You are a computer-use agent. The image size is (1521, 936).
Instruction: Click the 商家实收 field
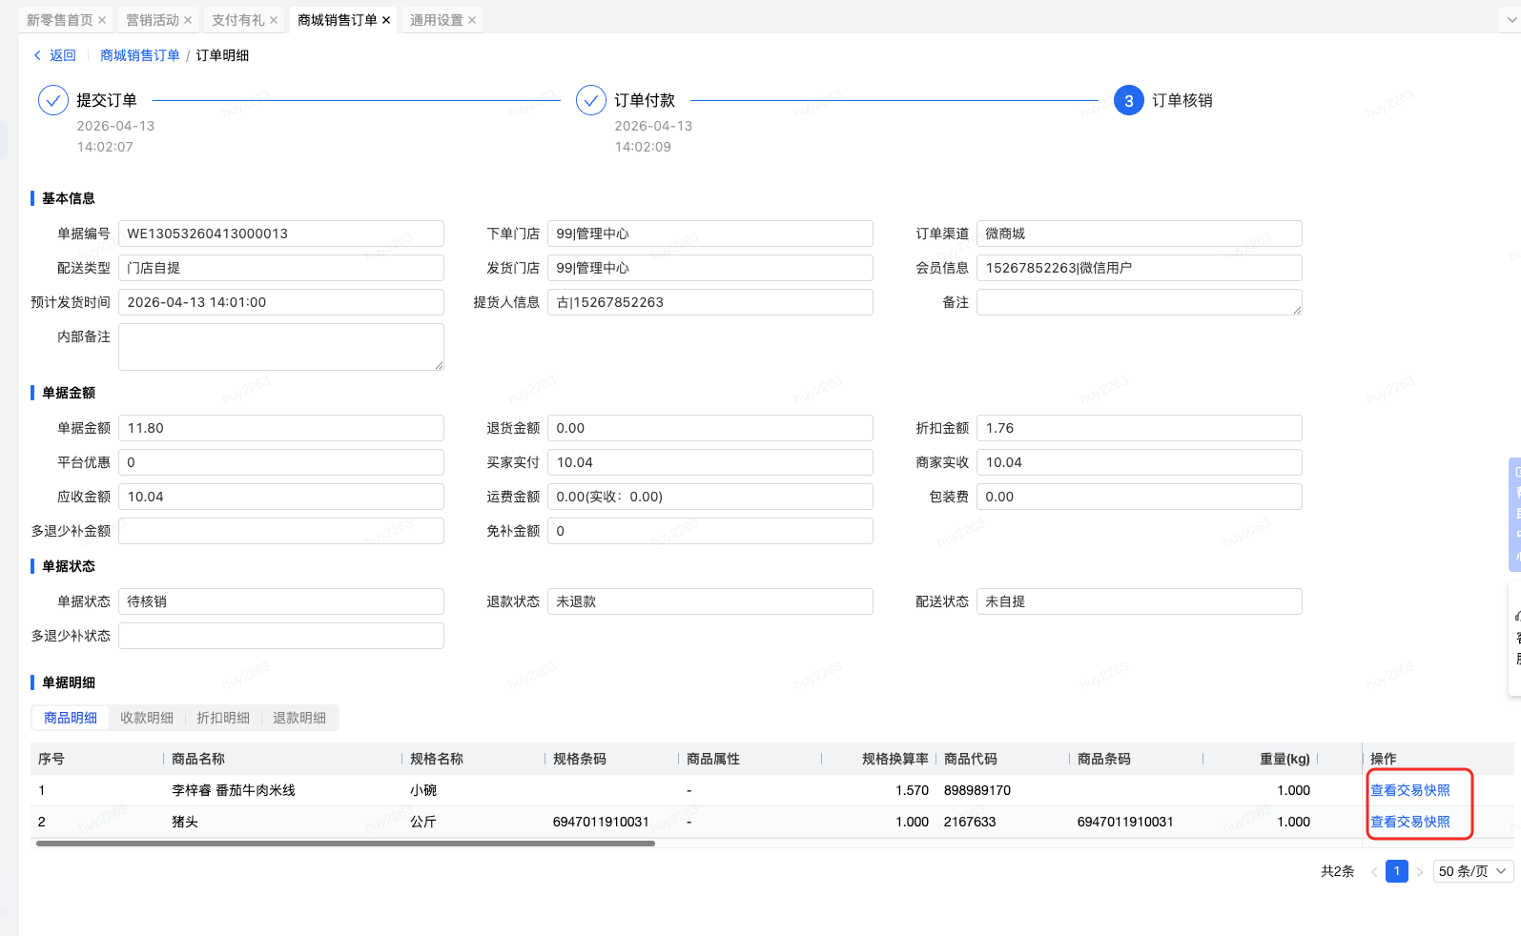pyautogui.click(x=1140, y=462)
